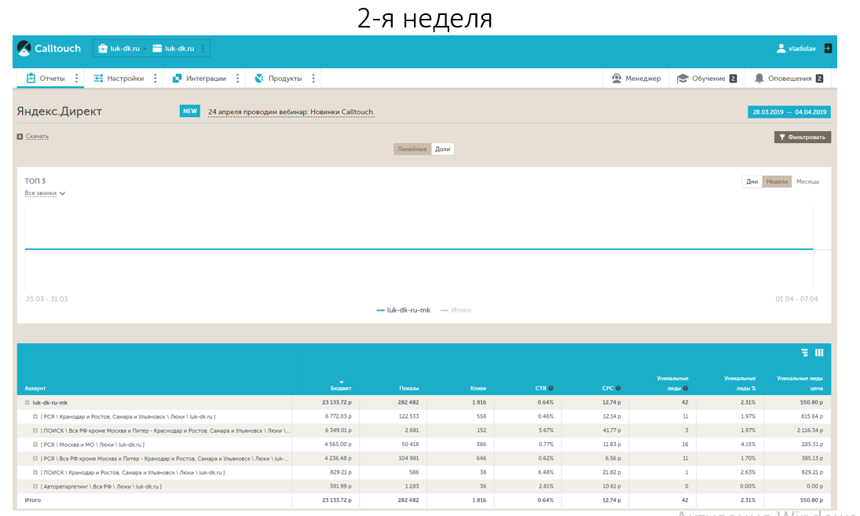Click the Calltouch logo icon
This screenshot has height=516, width=860.
point(24,48)
